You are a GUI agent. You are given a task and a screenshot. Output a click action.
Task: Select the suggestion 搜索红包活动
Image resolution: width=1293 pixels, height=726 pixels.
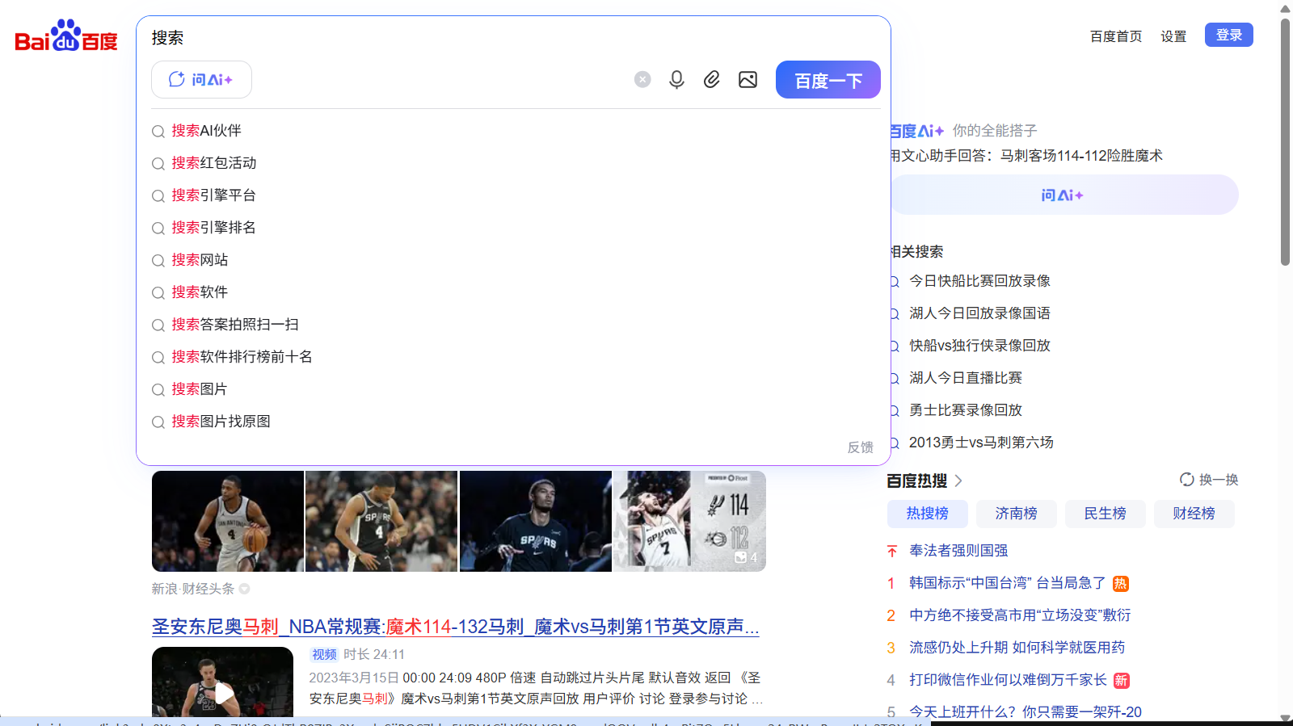click(214, 163)
